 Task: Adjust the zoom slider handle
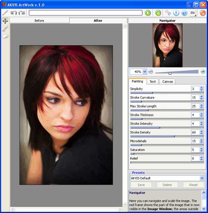(170, 73)
